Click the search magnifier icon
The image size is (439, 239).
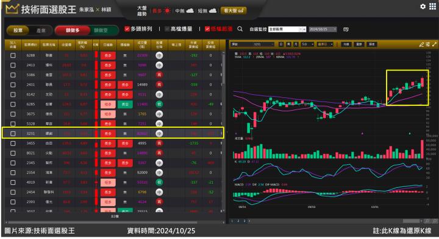(240, 29)
